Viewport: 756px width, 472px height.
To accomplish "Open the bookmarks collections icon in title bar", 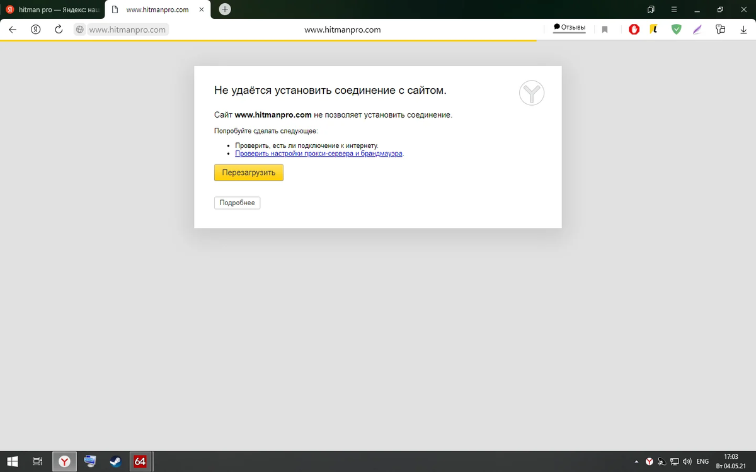I will pyautogui.click(x=651, y=9).
